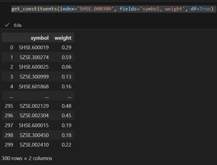This screenshot has height=165, width=217.
Task: Click the df=True argument in code
Action: pyautogui.click(x=201, y=9)
